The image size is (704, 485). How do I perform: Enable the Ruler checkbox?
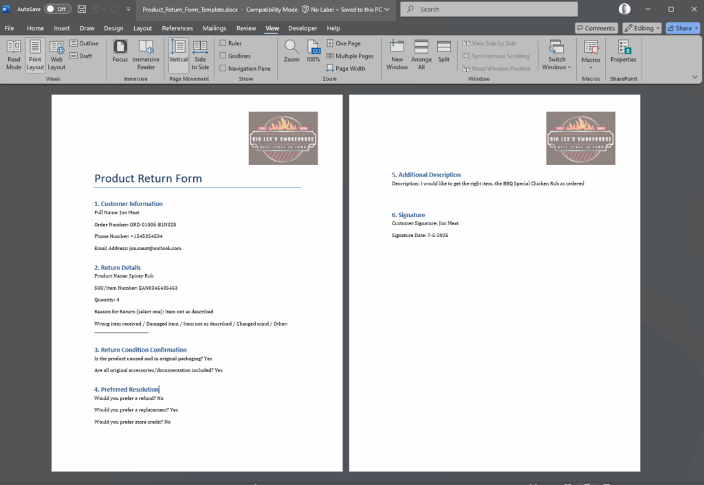tap(223, 43)
